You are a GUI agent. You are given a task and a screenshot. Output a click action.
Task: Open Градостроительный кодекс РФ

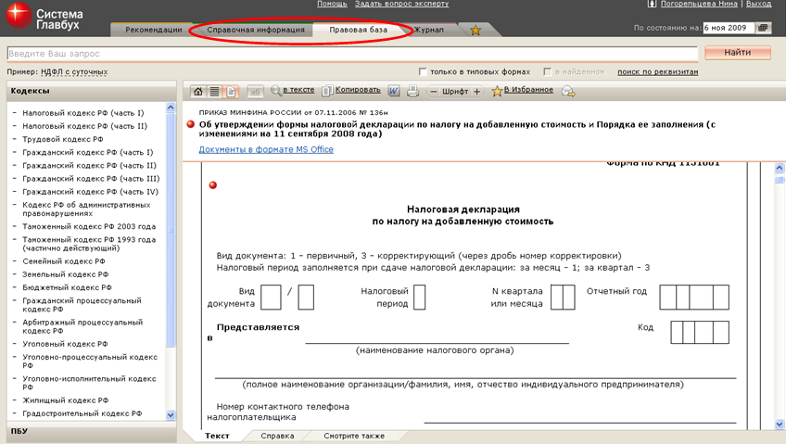click(x=82, y=412)
